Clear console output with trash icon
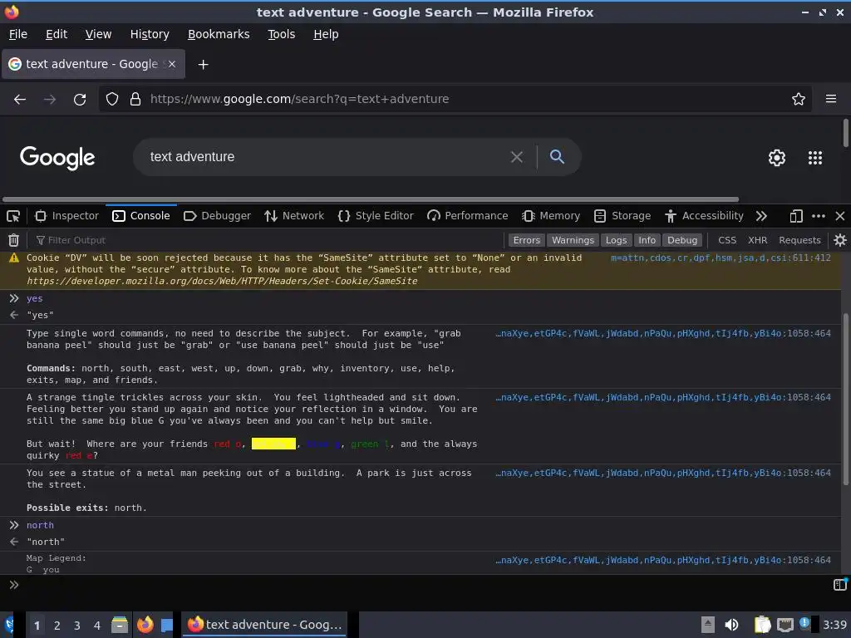The width and height of the screenshot is (851, 638). [13, 240]
